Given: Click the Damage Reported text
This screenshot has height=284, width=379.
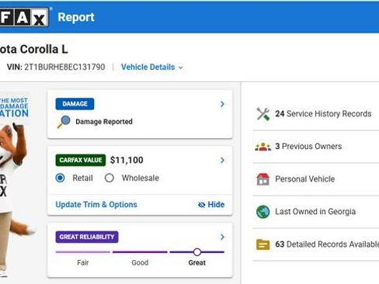Looking at the screenshot, I should pyautogui.click(x=104, y=122).
